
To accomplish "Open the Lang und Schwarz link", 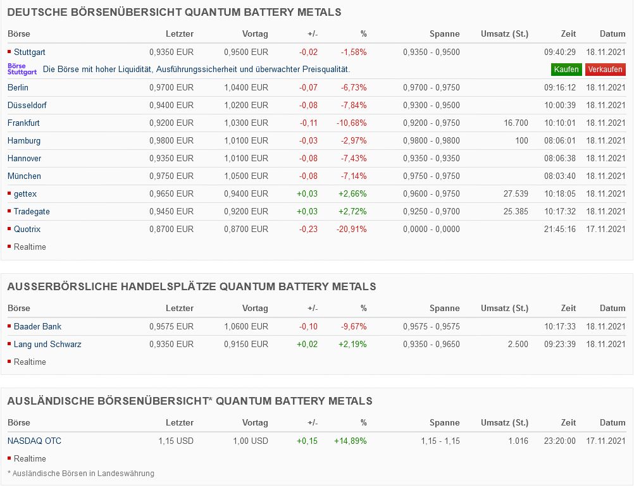I will coord(47,344).
